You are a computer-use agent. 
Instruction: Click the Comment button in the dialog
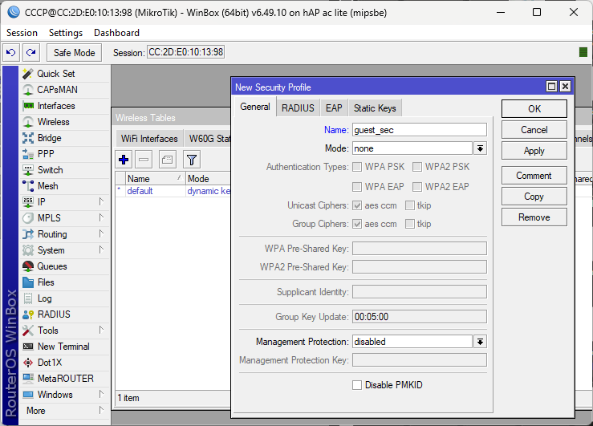pyautogui.click(x=534, y=176)
